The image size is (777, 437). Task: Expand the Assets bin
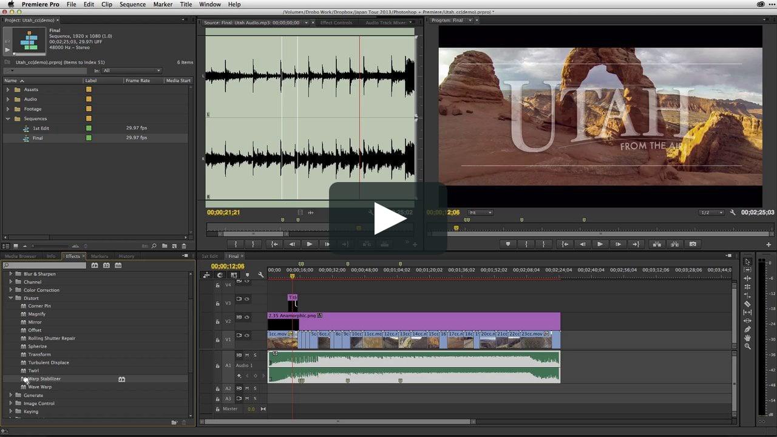click(x=8, y=89)
